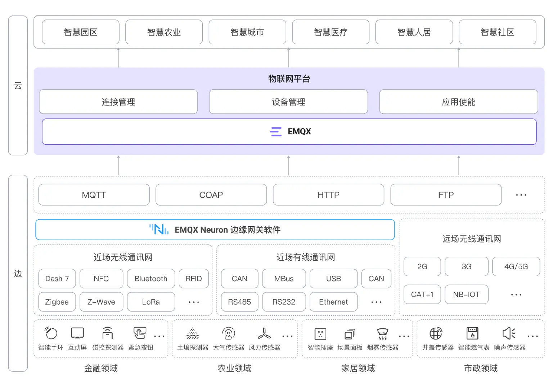Click the EMQX logo icon
This screenshot has height=382, width=553.
276,131
